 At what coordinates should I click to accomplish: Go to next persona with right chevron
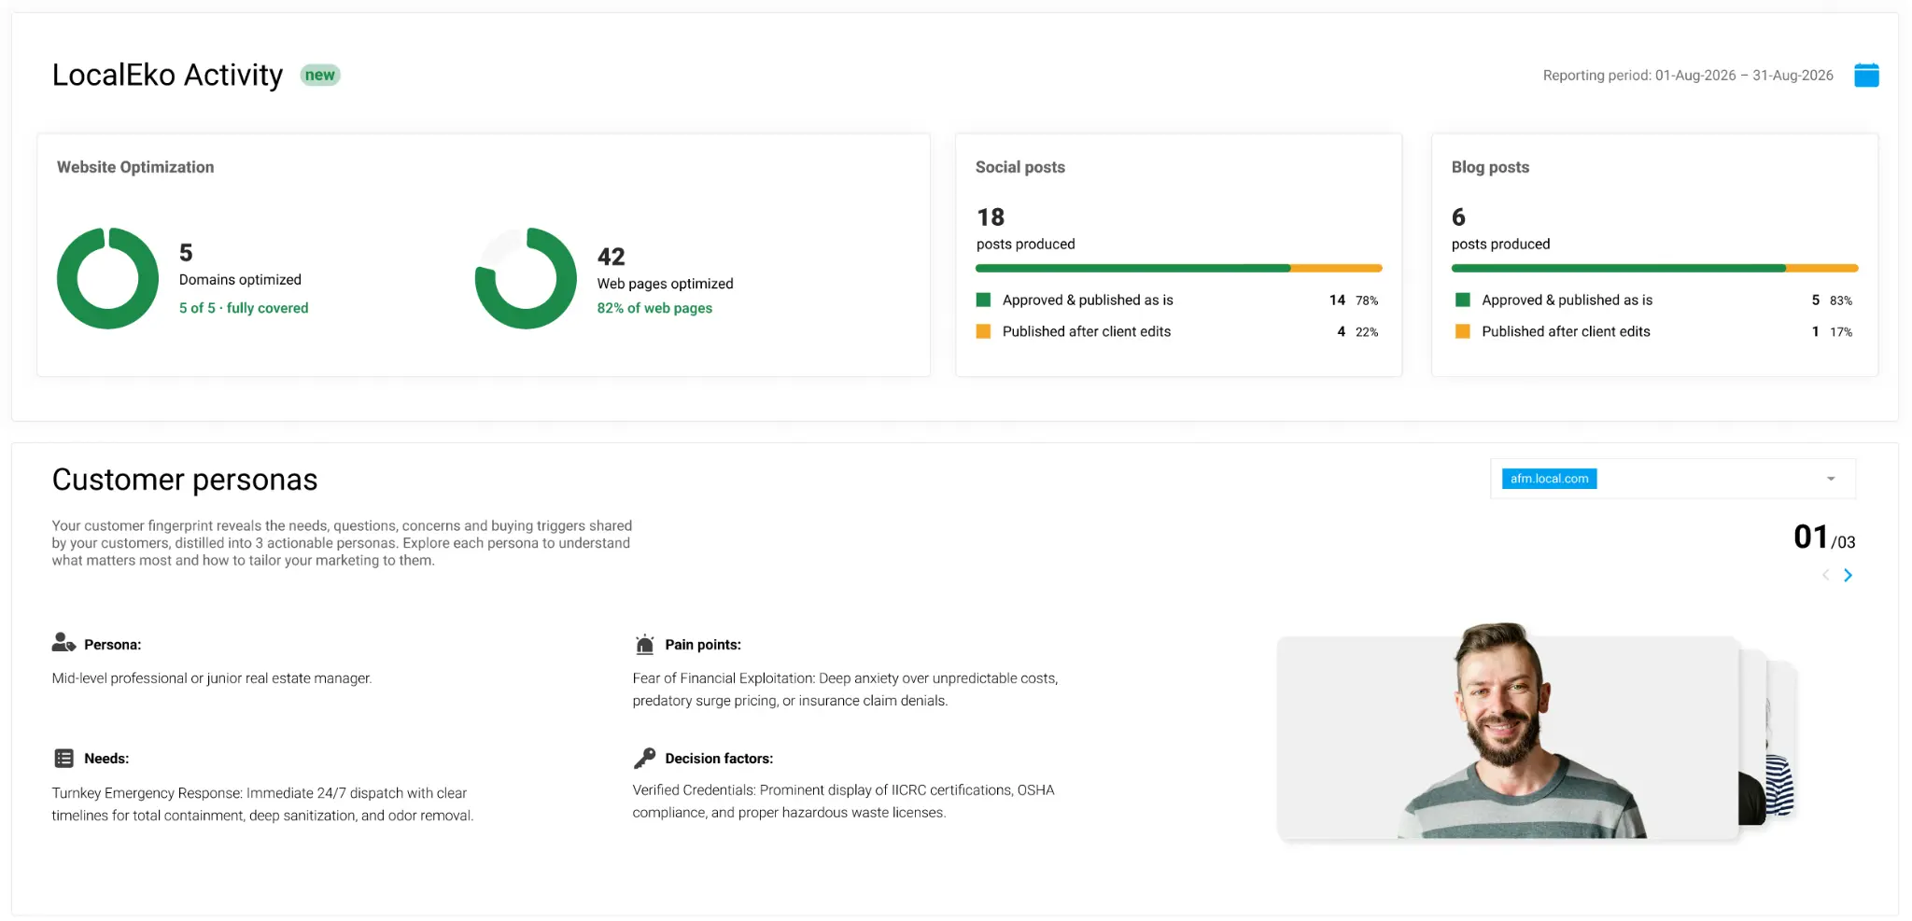(x=1848, y=575)
